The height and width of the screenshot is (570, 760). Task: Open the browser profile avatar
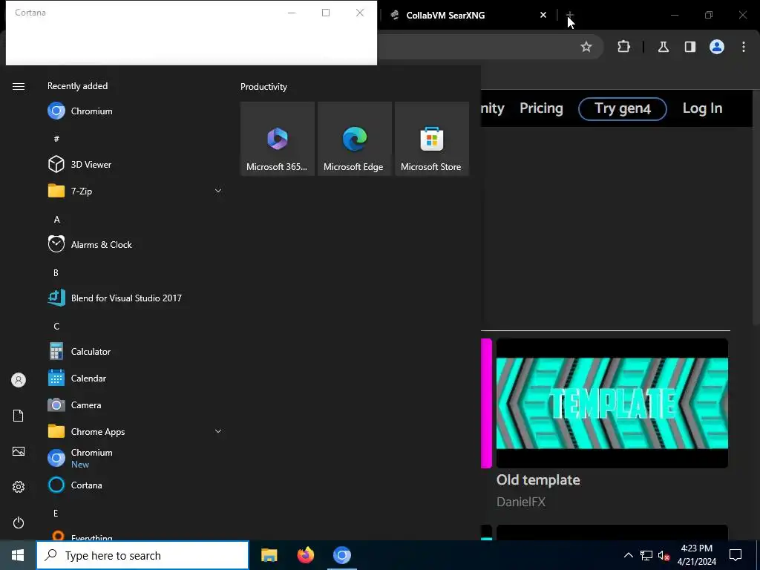tap(717, 47)
